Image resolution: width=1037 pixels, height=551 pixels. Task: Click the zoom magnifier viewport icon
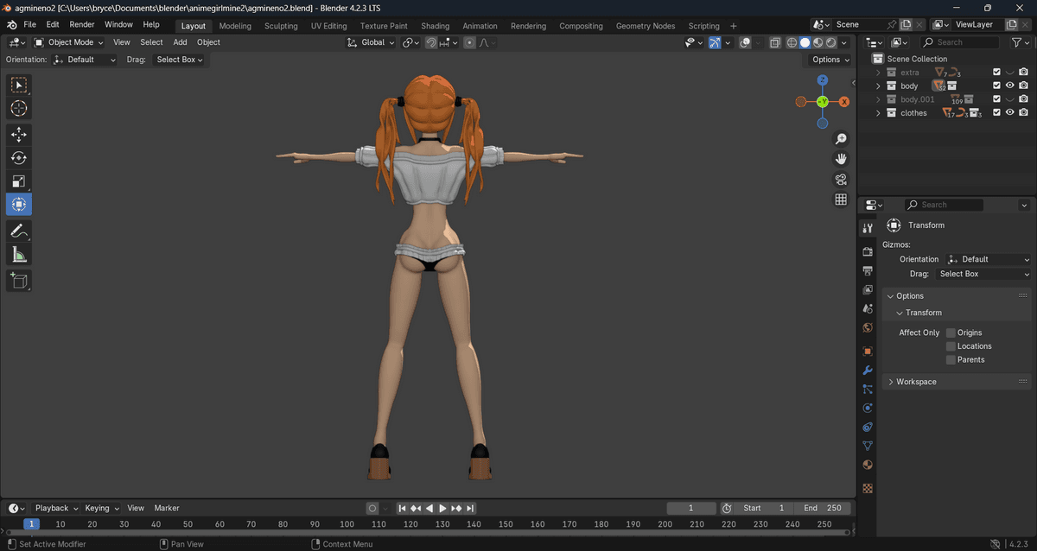840,139
